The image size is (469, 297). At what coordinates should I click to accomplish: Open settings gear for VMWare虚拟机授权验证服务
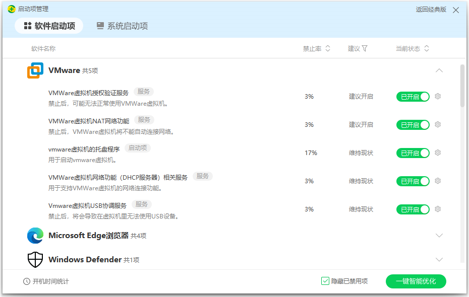[x=437, y=96]
